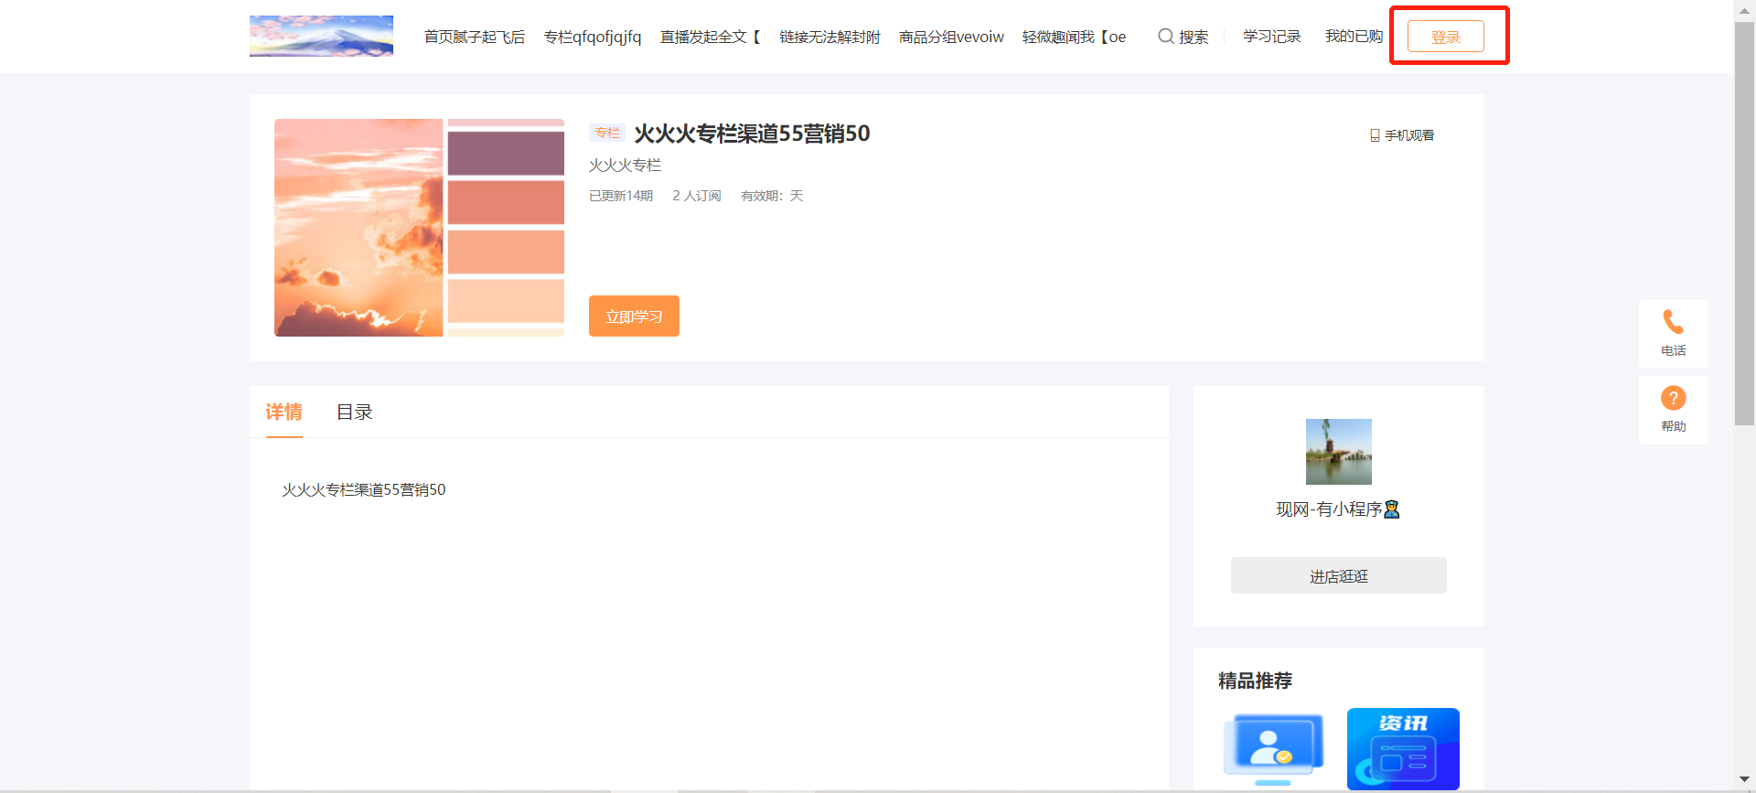Image resolution: width=1756 pixels, height=793 pixels.
Task: Click the vertical scrollbar thumb
Action: 1744,224
